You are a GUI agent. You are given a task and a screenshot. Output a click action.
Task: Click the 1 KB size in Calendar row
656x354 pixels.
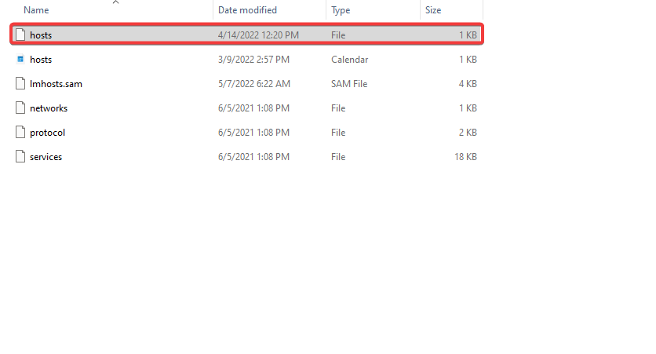pos(468,60)
